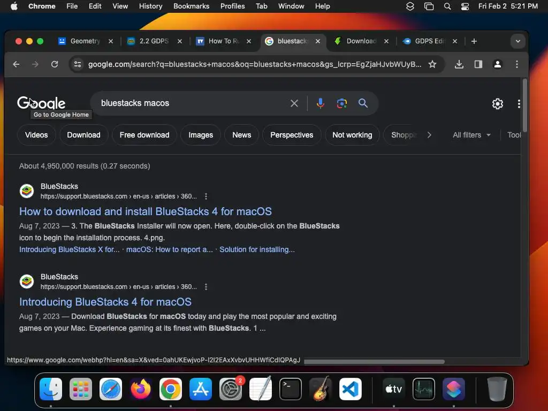Reload the current page
Image resolution: width=548 pixels, height=411 pixels.
pos(55,64)
